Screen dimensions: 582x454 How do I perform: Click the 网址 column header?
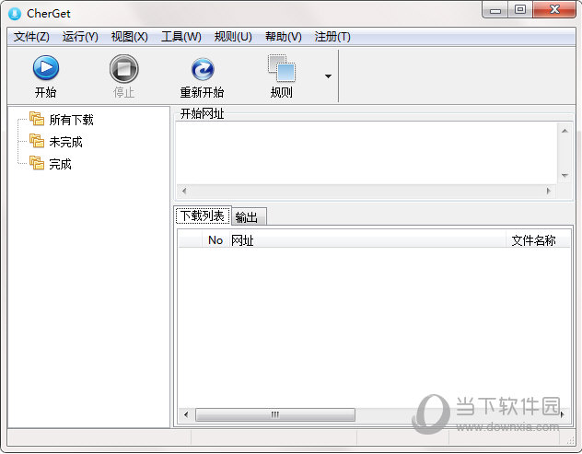(367, 240)
